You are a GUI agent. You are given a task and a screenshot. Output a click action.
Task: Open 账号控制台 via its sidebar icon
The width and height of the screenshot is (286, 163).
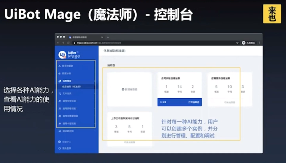[59, 66]
